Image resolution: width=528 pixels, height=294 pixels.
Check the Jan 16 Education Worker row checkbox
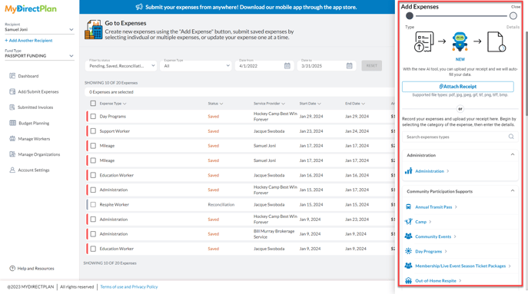[93, 175]
